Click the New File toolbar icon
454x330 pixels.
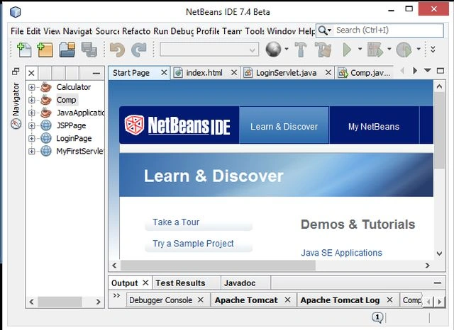pyautogui.click(x=24, y=50)
